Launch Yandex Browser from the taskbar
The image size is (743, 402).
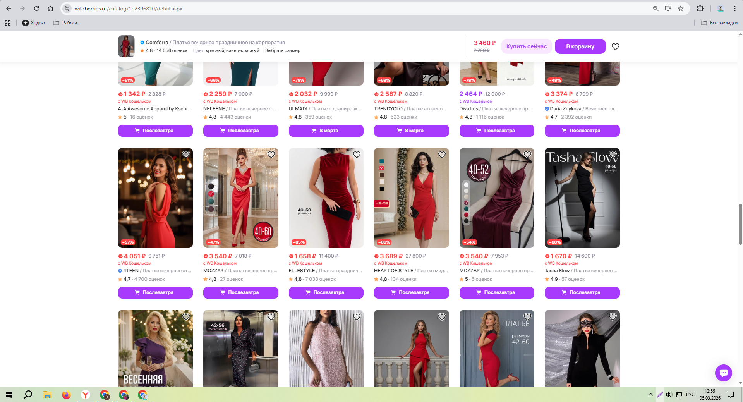86,395
